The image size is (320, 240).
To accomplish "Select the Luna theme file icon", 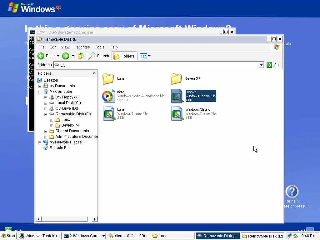I will (x=109, y=113).
